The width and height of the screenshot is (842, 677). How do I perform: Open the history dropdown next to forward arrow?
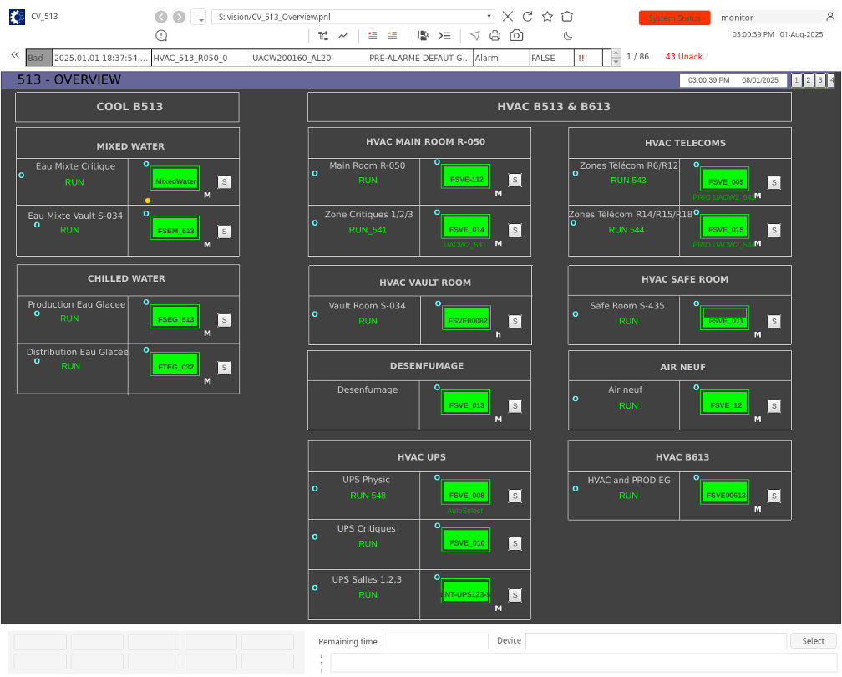[x=199, y=18]
